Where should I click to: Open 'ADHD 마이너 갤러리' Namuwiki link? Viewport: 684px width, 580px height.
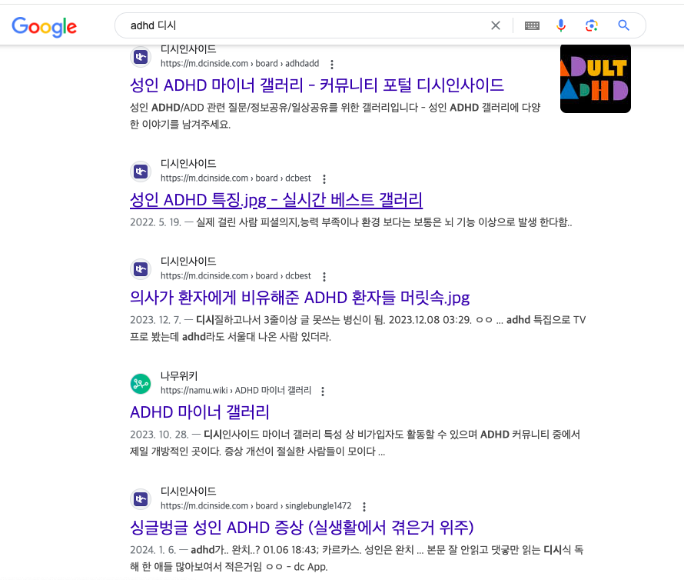tap(199, 412)
